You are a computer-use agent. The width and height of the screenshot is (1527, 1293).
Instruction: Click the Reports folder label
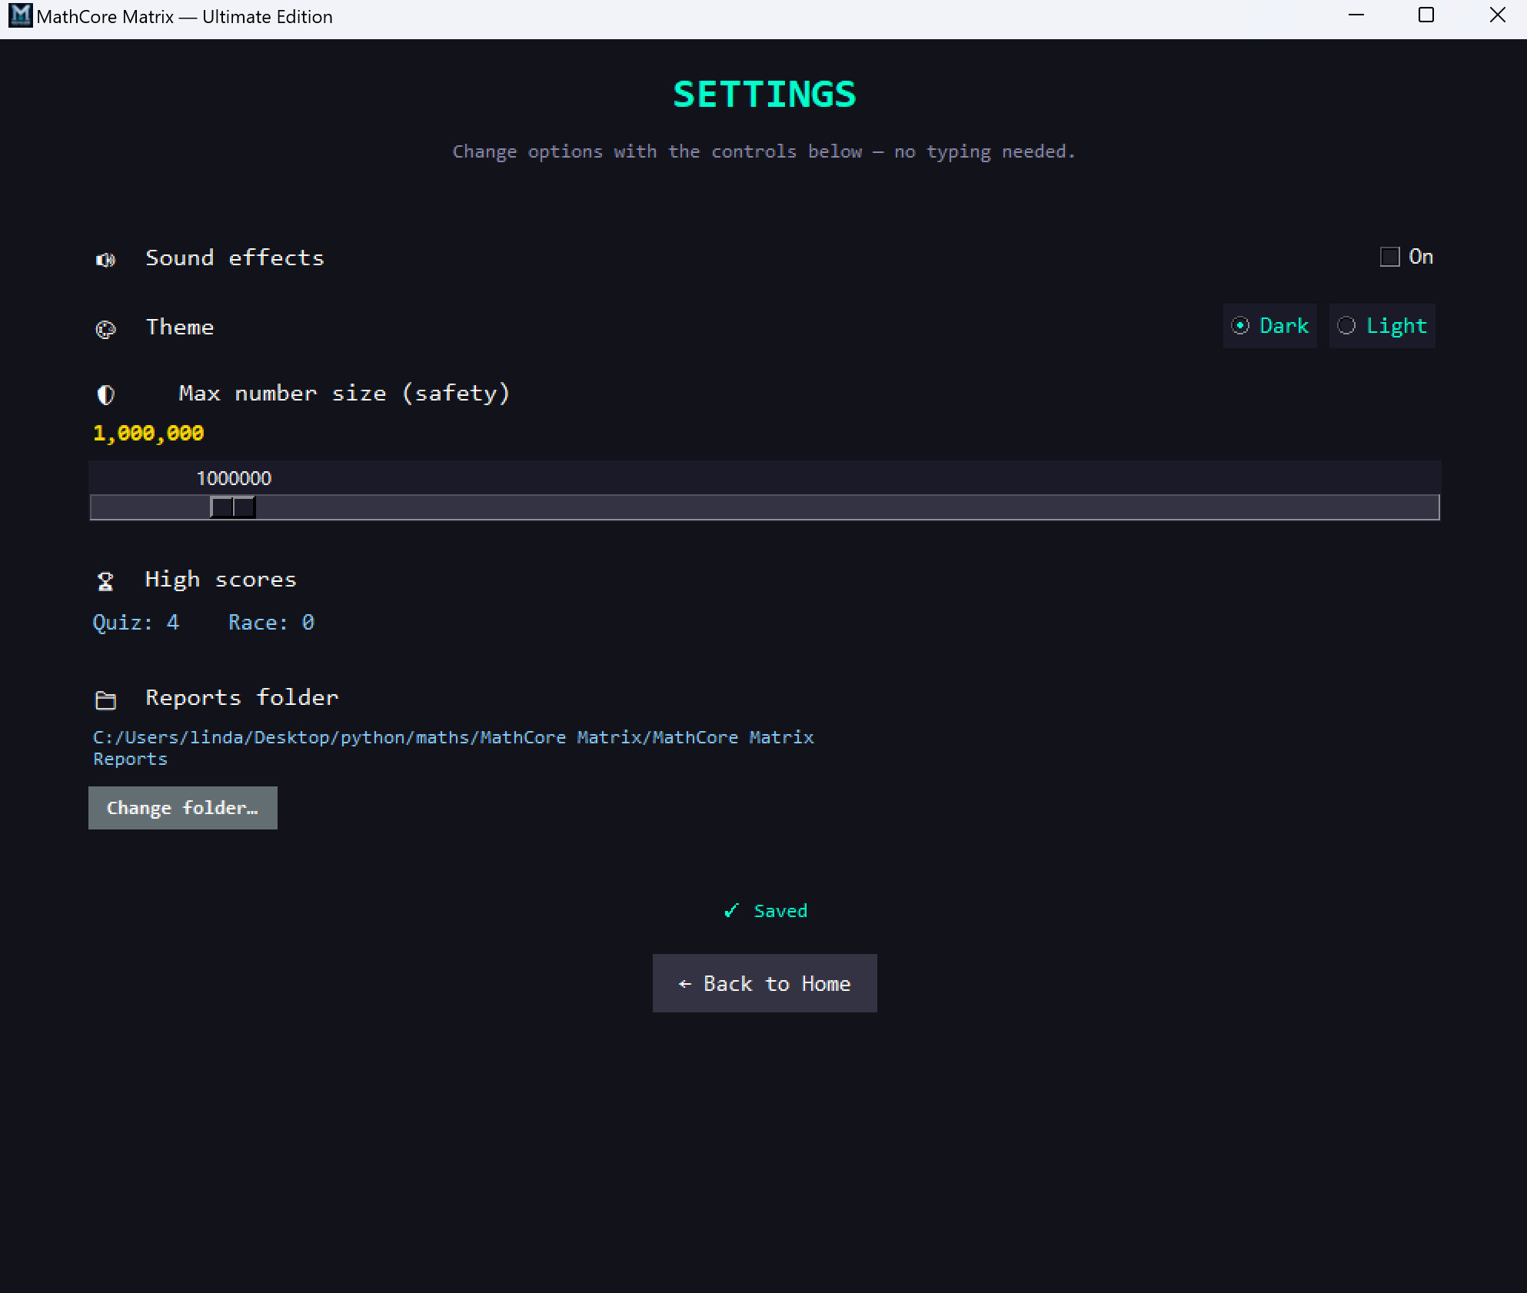[x=242, y=698]
